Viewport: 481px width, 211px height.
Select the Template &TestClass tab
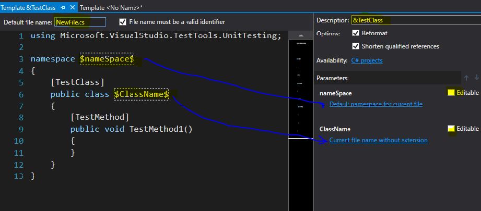coord(28,8)
